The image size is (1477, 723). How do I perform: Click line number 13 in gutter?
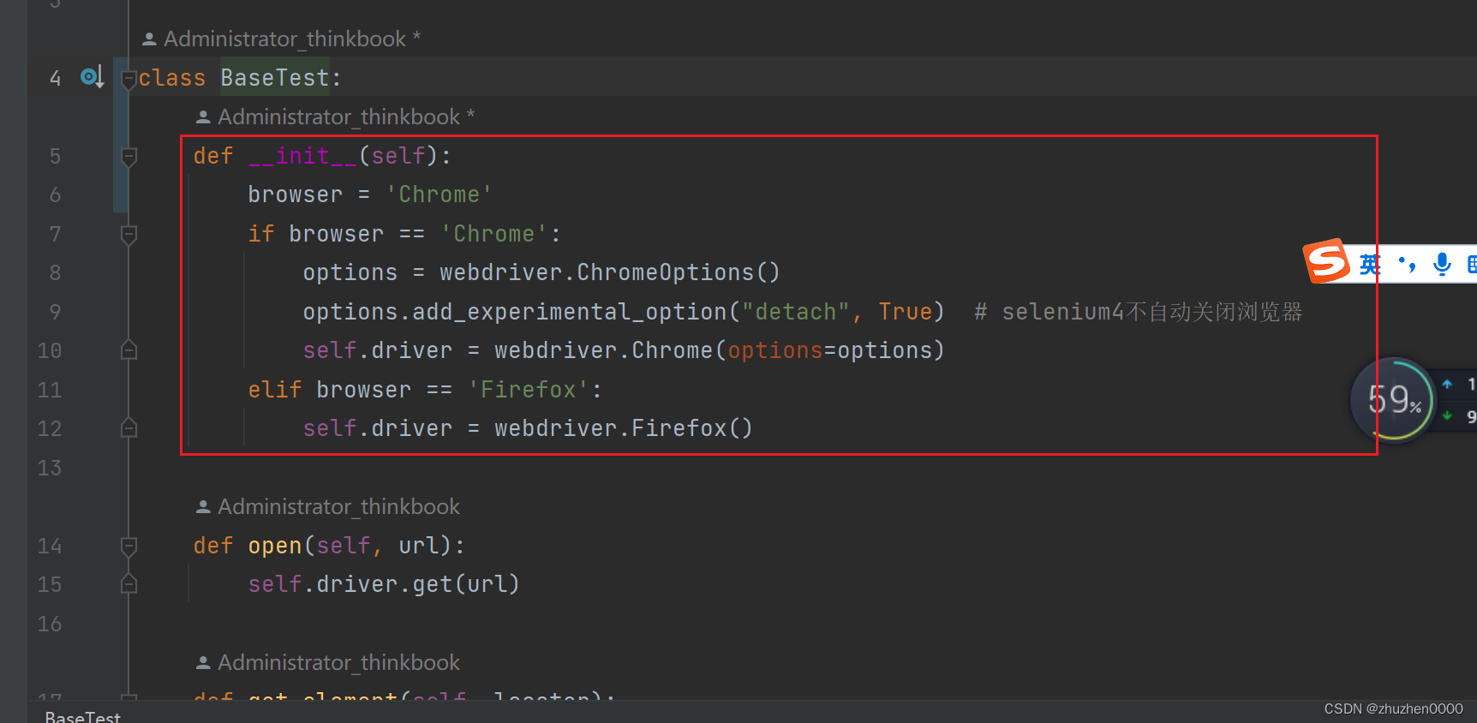[50, 468]
